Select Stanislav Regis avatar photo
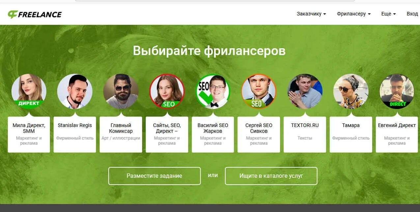The height and width of the screenshot is (212, 420). 75,91
